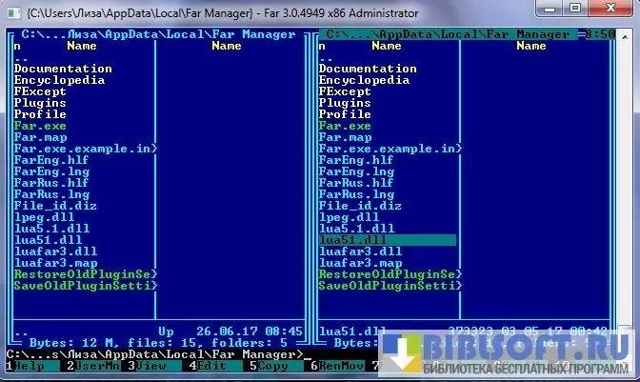Click the left panel path header
The width and height of the screenshot is (640, 382).
click(158, 34)
